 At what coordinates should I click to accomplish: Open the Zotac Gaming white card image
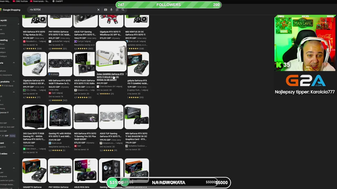pos(111,56)
